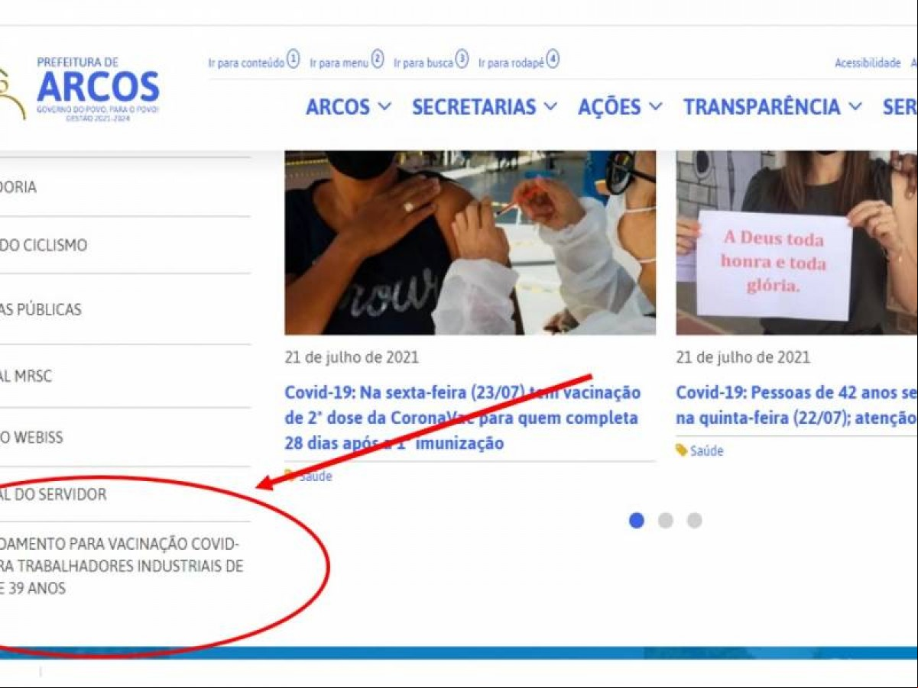Open the CoronaVac 2ª dose vaccination article
Viewport: 918px width, 688px height.
462,418
